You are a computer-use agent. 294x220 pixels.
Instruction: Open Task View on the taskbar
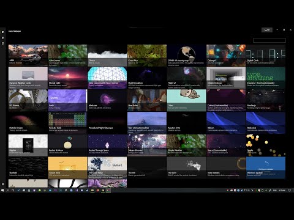13,190
